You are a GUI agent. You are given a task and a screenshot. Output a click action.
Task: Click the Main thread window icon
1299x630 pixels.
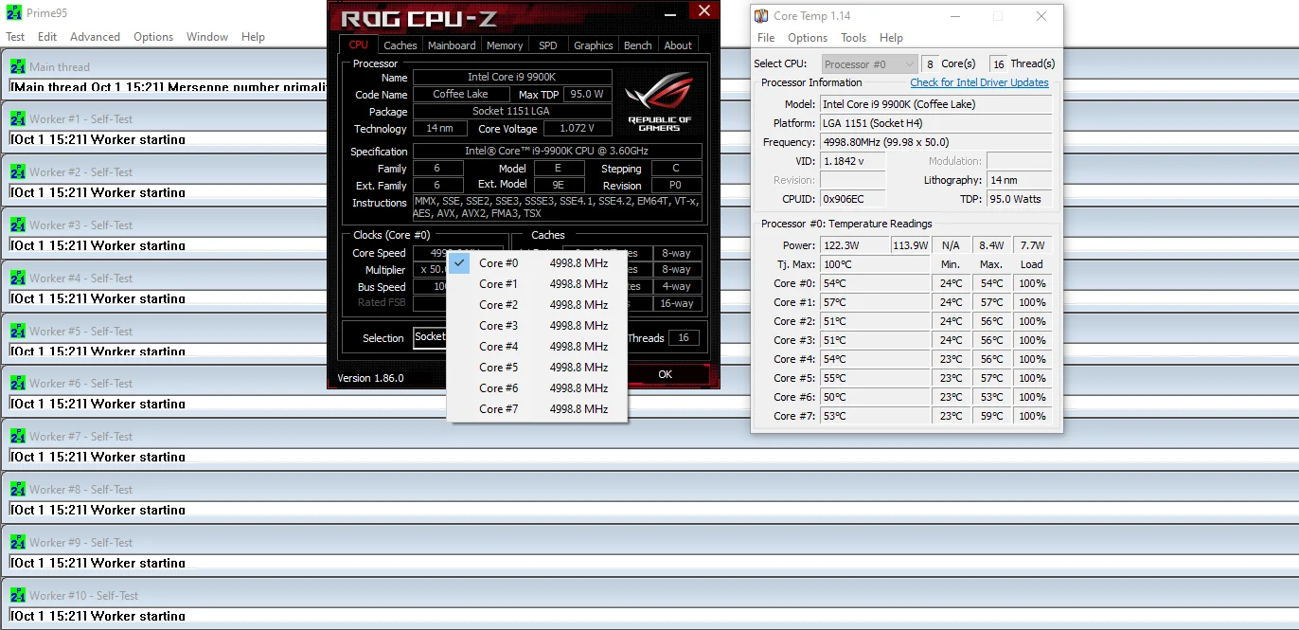pyautogui.click(x=18, y=67)
